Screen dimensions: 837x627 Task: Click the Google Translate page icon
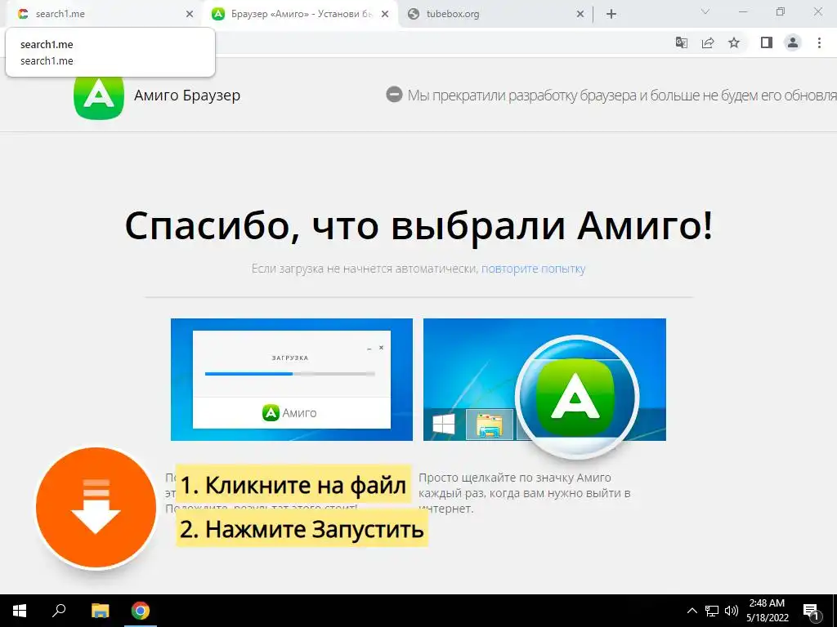pyautogui.click(x=681, y=42)
